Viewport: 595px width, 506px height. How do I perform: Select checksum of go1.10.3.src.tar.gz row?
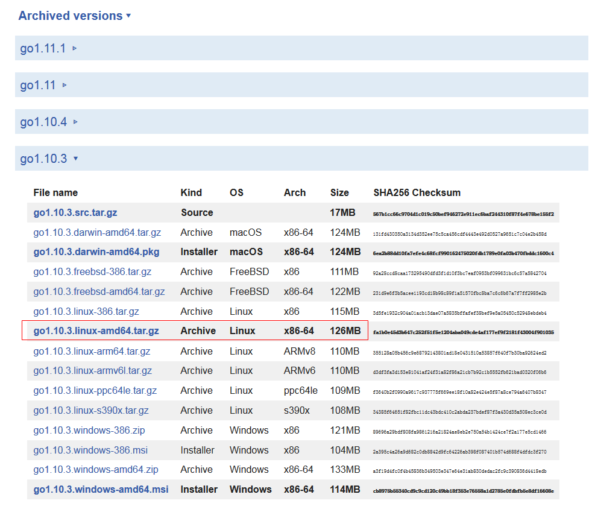(x=464, y=214)
